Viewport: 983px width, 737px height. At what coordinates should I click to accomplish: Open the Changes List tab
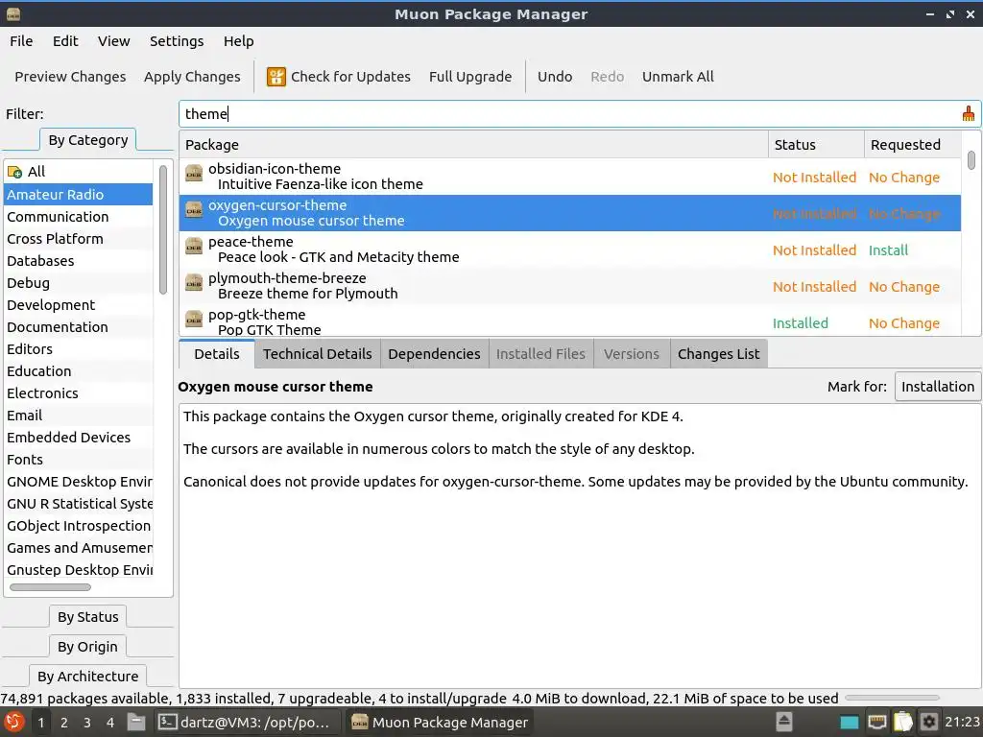pos(718,354)
